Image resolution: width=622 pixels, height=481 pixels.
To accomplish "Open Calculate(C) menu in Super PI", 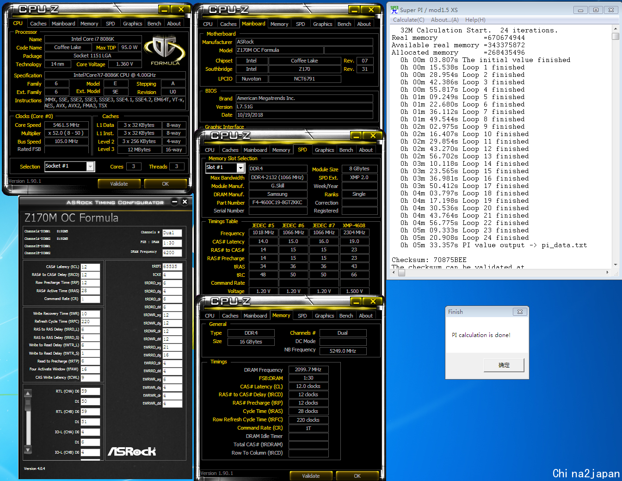I will pos(409,20).
